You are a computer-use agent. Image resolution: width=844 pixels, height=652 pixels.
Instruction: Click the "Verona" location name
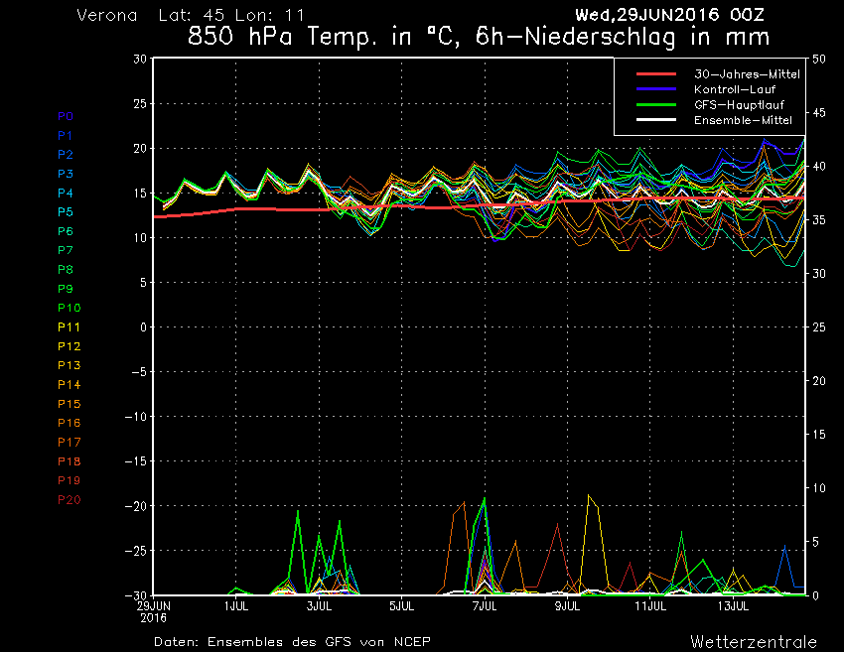click(107, 15)
